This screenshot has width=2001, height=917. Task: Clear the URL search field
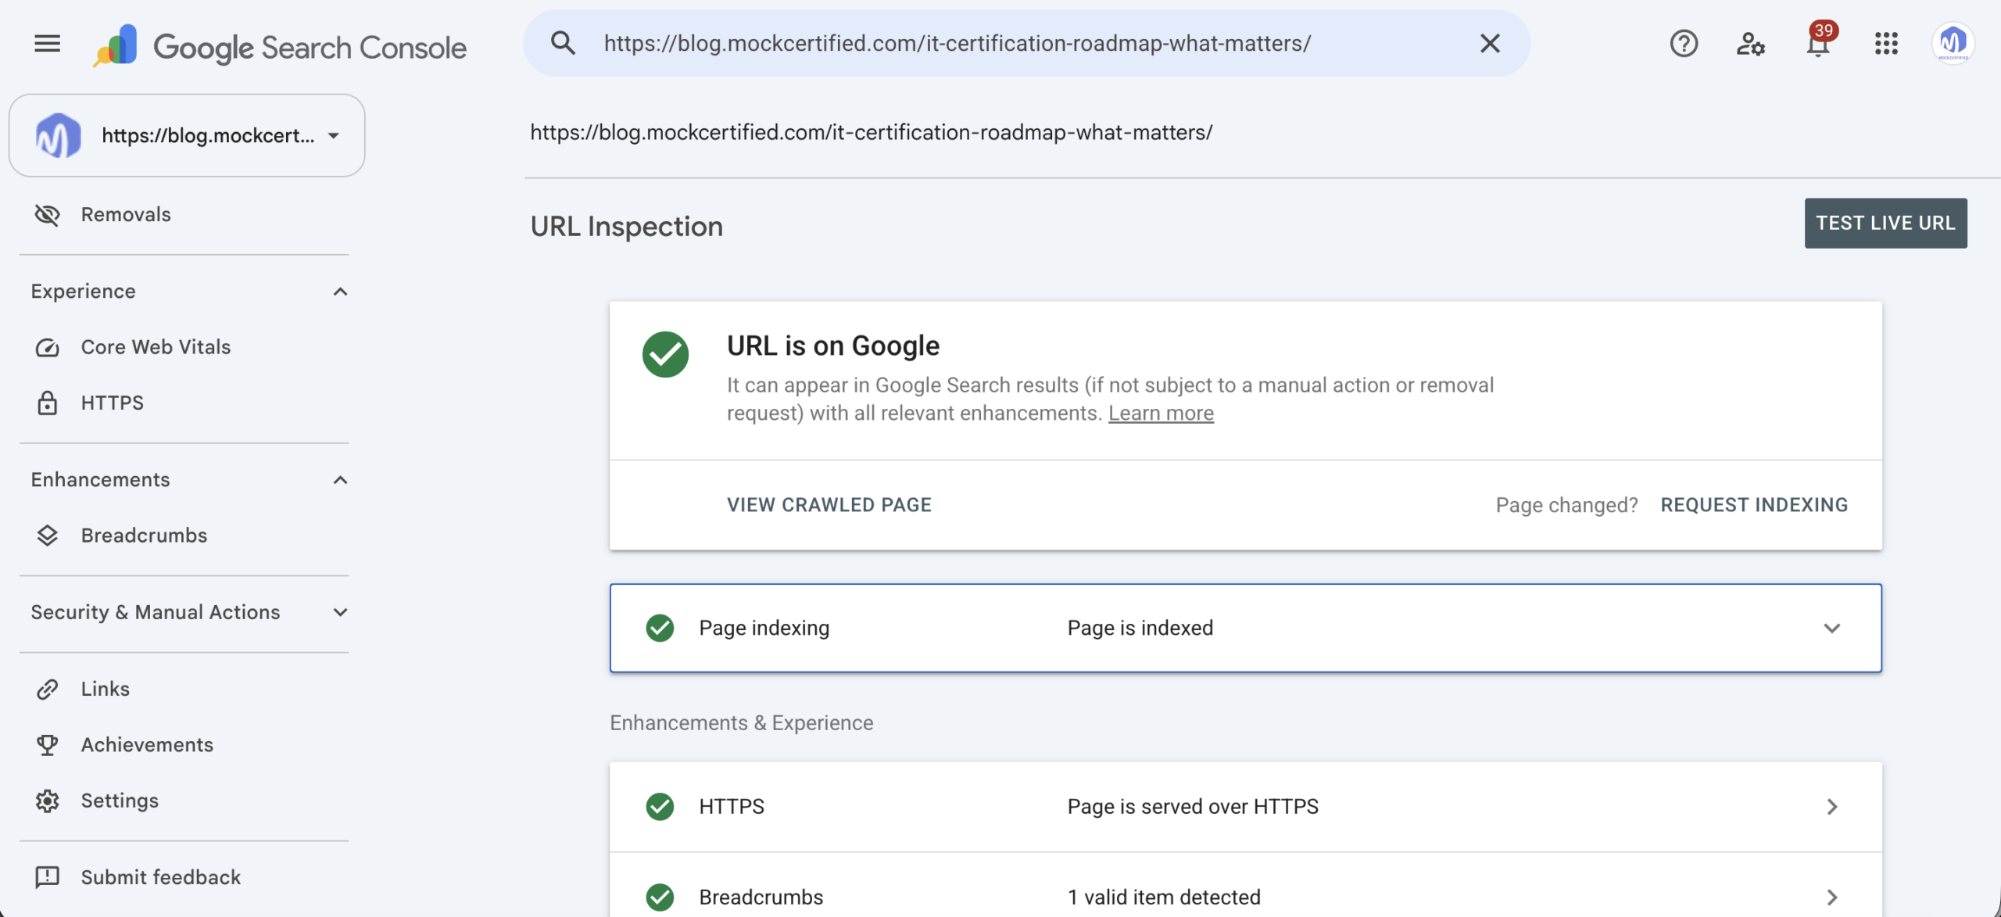pos(1490,44)
